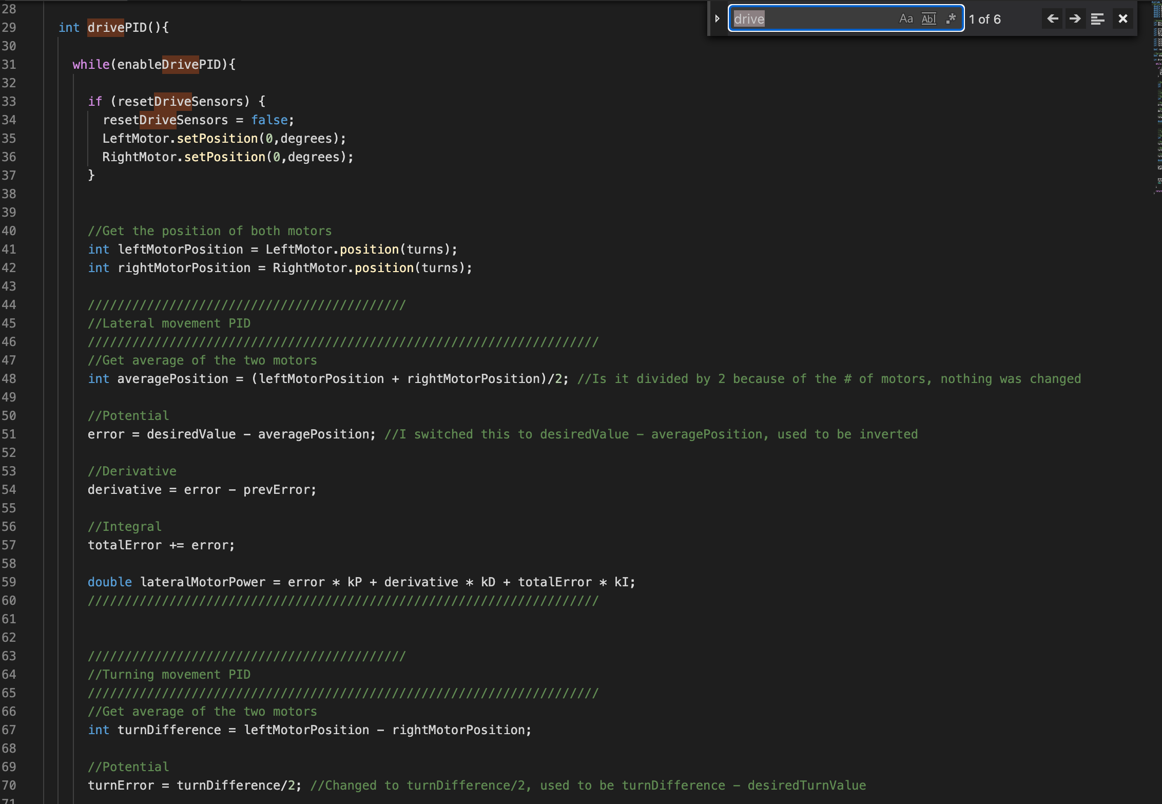Click 'totalError += error;' statement

coord(161,545)
